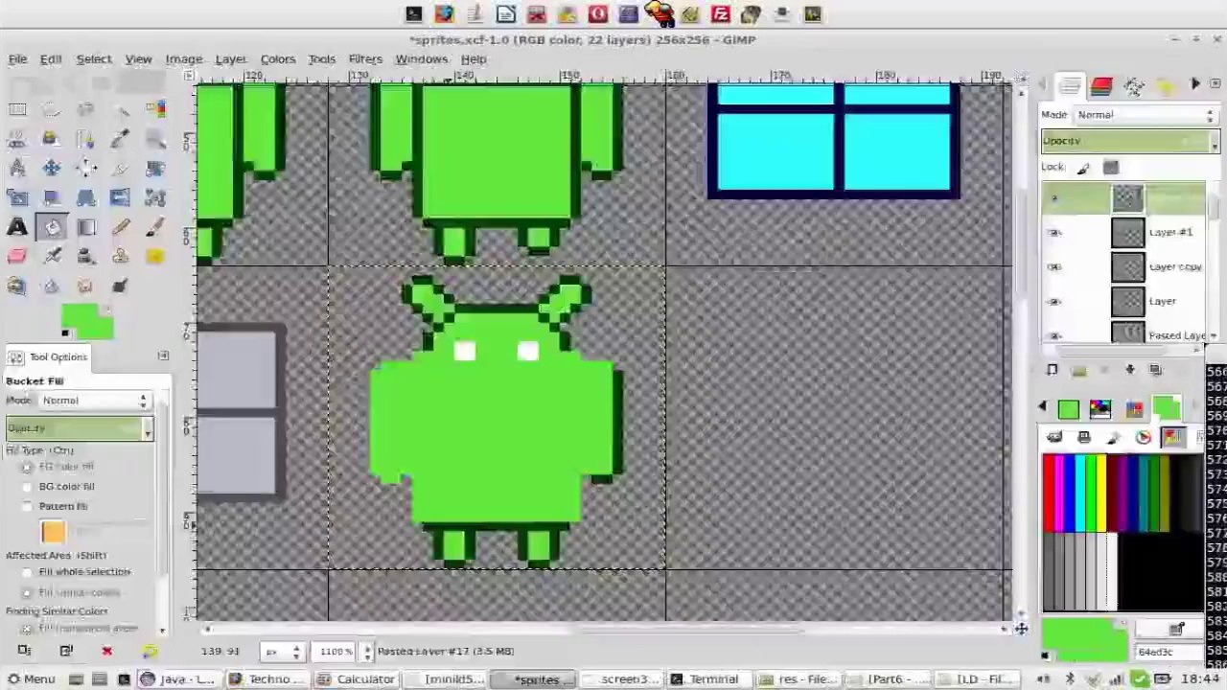Select the Bucket Fill tool
This screenshot has height=690, width=1227.
52,227
